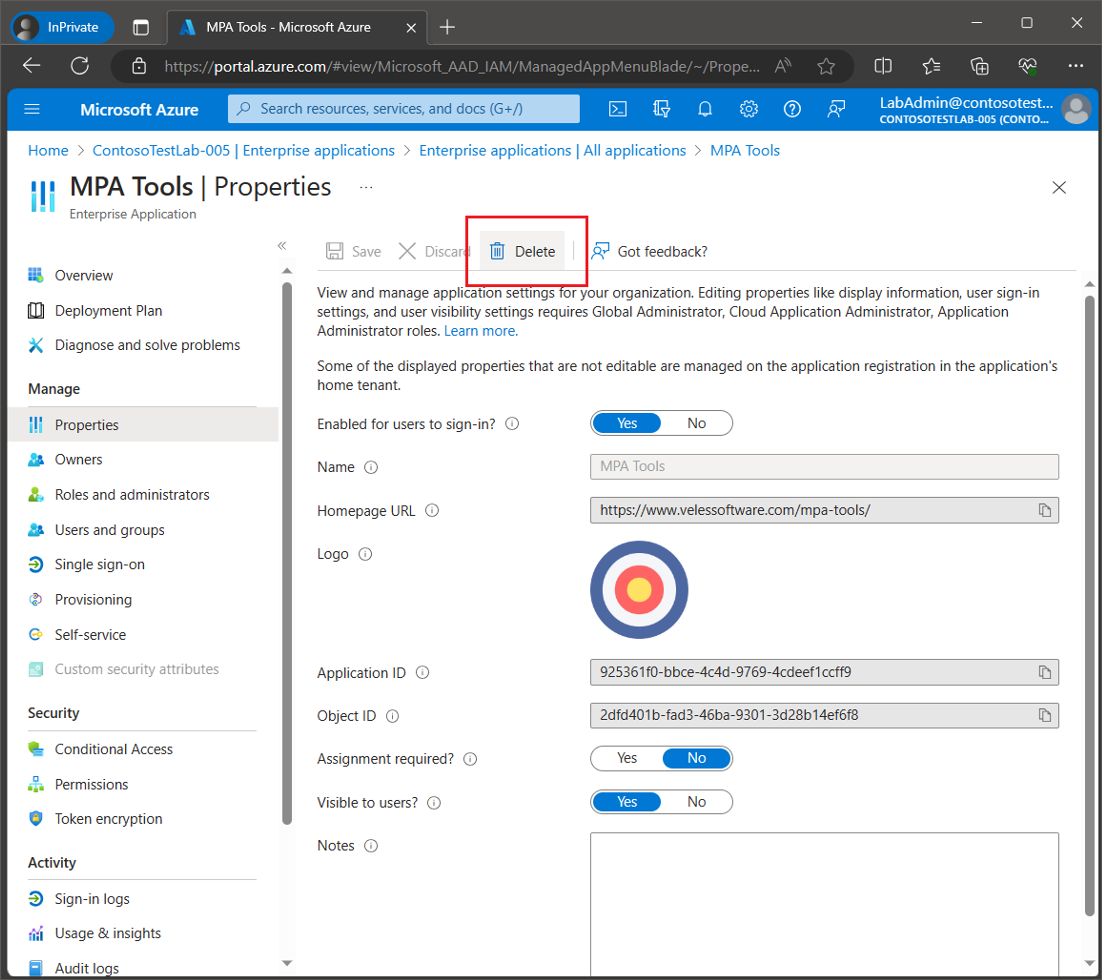Show the Application ID info tooltip
Screen dimensions: 1102x980
click(423, 673)
